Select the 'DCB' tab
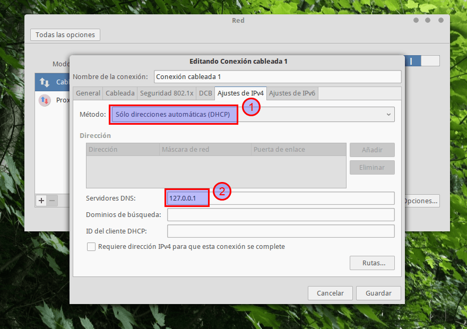Screen dimensions: 467x329 click(x=205, y=93)
